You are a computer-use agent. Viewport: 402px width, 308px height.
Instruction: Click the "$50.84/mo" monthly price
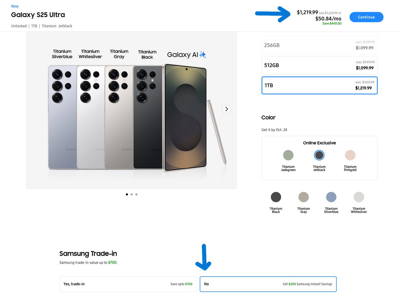(328, 19)
